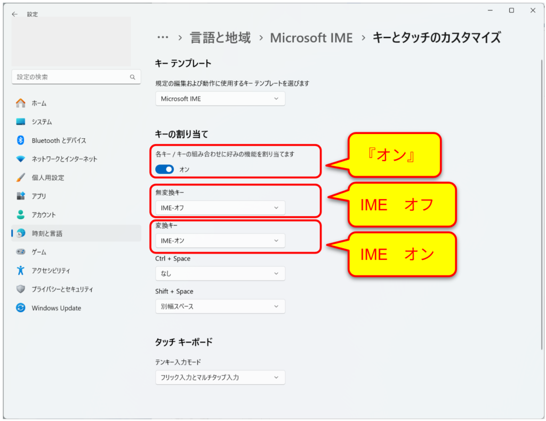Screen dimensions: 546x421
Task: Click the ゲーム controller icon
Action: (x=21, y=252)
